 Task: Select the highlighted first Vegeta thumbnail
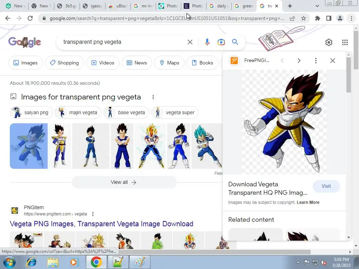click(29, 146)
